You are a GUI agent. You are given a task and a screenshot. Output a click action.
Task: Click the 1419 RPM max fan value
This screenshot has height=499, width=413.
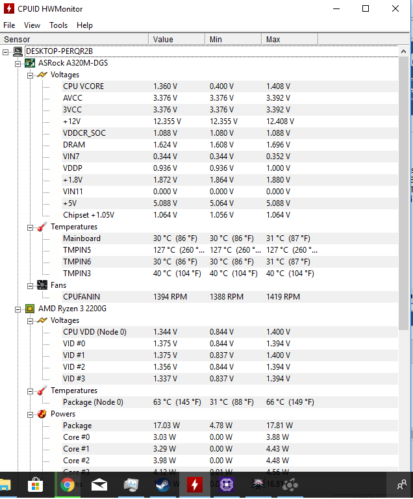tap(283, 297)
